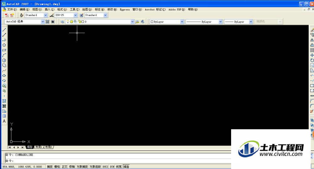
Task: Select the Ellipse Arc tool
Action: 4,81
